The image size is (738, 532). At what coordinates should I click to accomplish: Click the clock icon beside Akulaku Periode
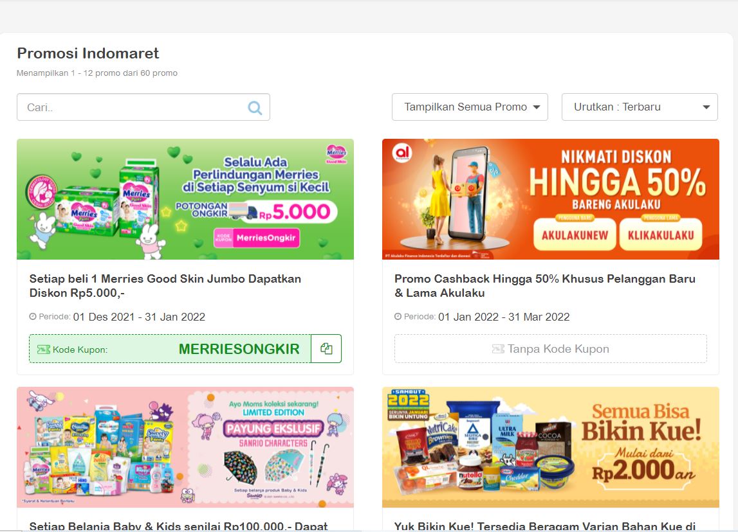398,317
